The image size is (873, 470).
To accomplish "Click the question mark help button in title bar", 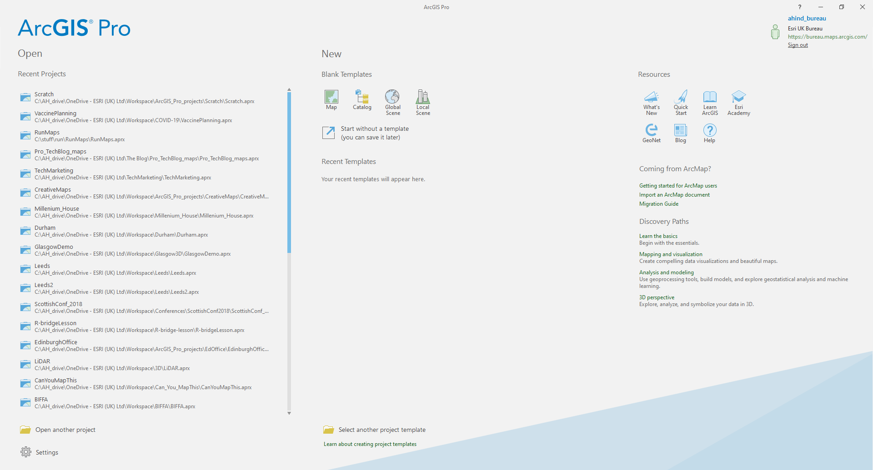I will tap(800, 7).
